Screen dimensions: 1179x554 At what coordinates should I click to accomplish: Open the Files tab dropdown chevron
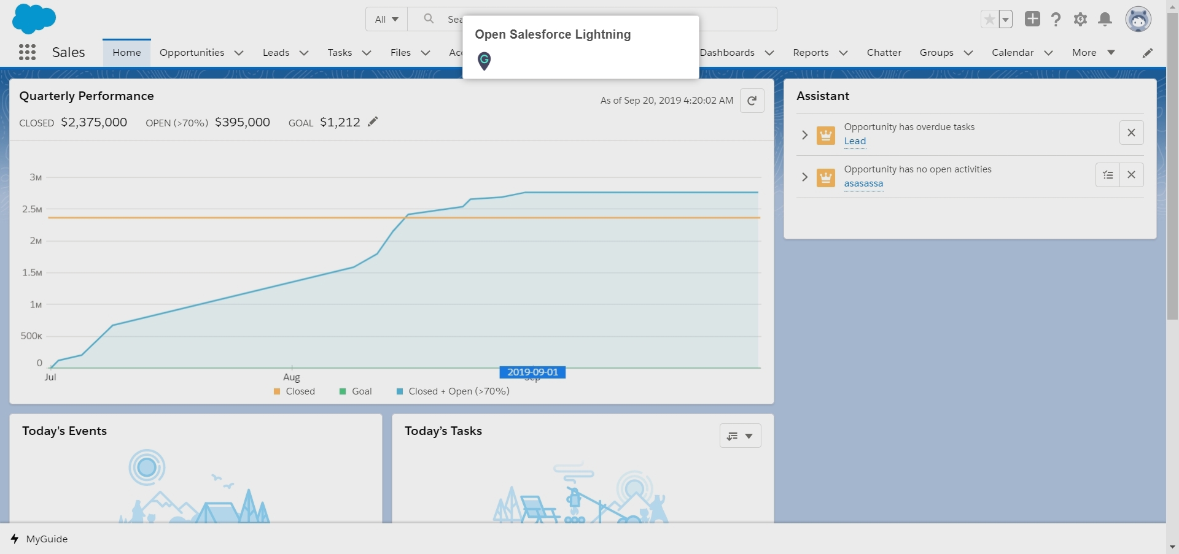[426, 53]
